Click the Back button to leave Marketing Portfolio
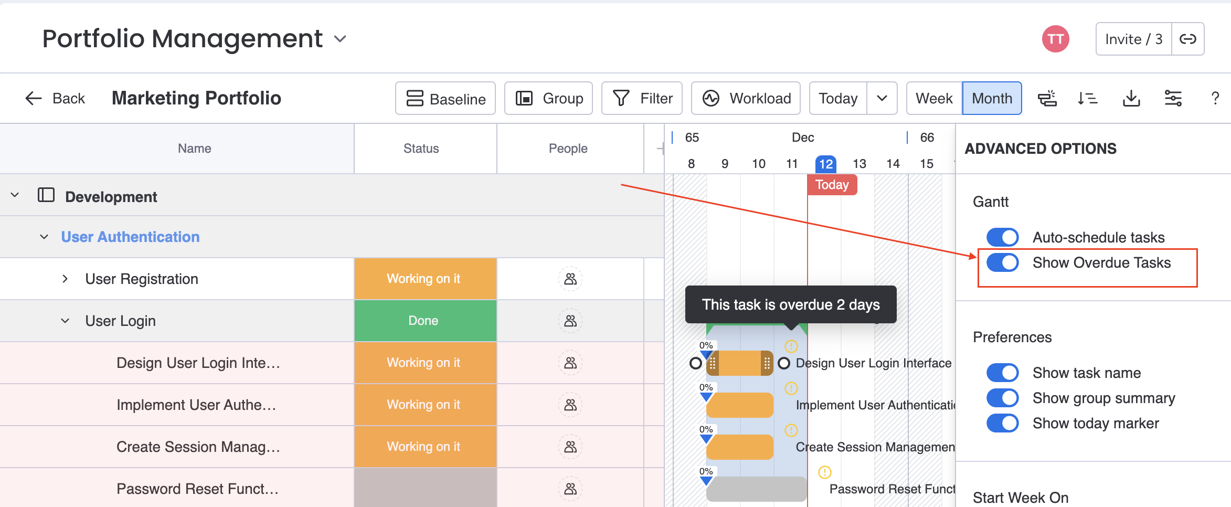The width and height of the screenshot is (1231, 507). [54, 98]
